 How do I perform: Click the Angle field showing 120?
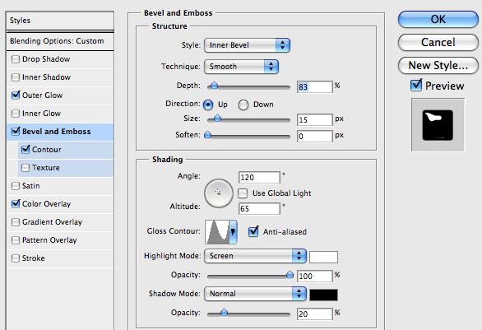tap(259, 178)
